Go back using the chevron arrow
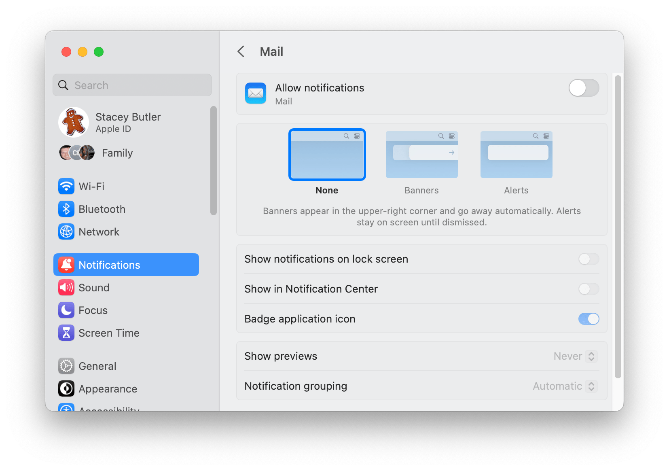 241,51
